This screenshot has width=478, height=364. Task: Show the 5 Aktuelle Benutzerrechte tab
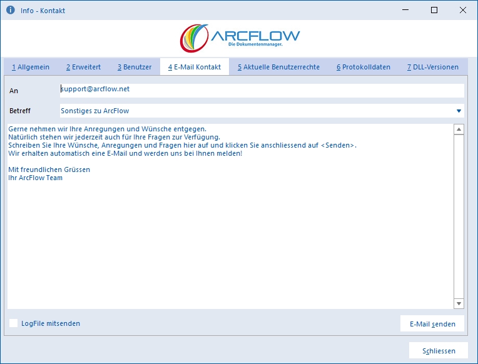[x=278, y=67]
